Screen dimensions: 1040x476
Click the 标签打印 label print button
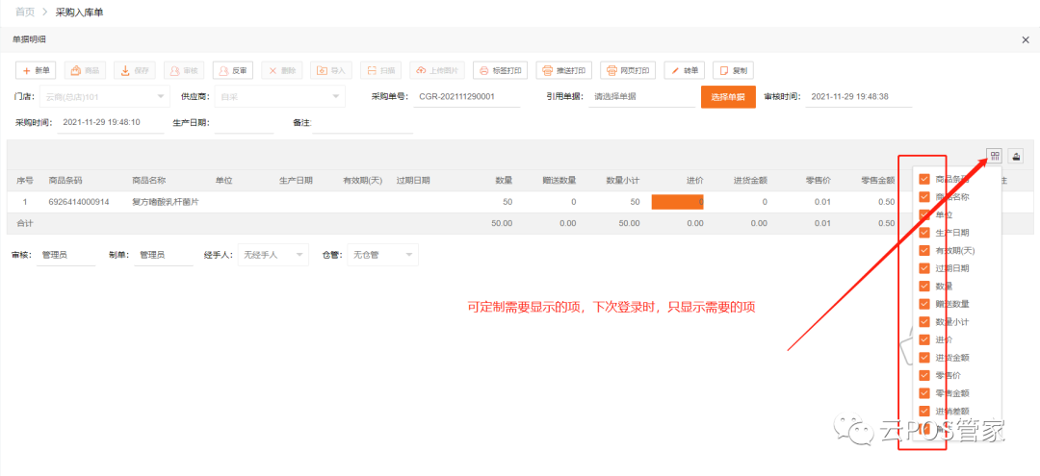tap(500, 70)
